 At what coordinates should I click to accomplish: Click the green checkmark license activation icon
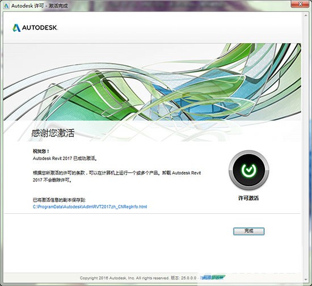248,170
